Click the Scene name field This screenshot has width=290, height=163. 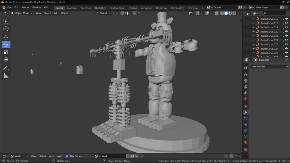(x=225, y=7)
